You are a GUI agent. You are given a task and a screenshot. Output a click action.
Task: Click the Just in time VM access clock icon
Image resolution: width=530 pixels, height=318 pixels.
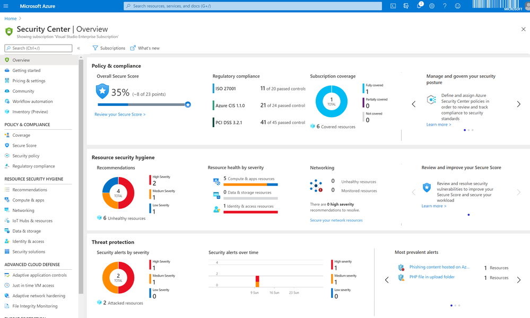(x=7, y=285)
